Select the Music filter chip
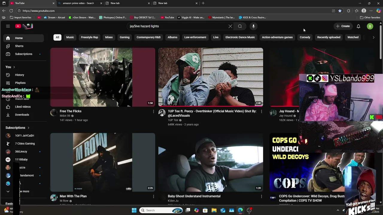 tap(70, 37)
